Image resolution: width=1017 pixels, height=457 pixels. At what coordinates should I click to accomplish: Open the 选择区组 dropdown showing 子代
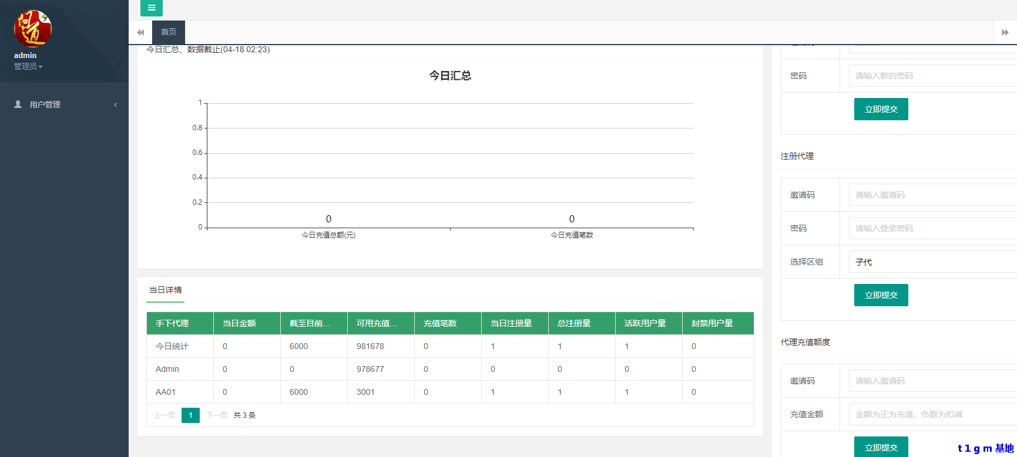932,262
